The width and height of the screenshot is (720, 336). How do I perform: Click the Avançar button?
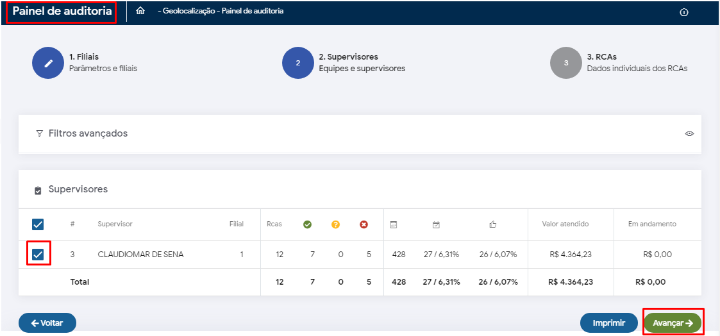coord(673,323)
